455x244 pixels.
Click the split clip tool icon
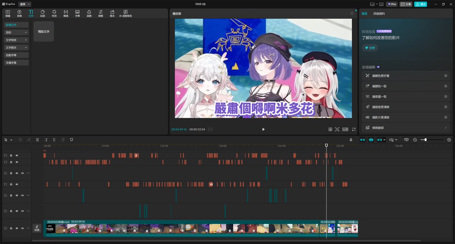[x=38, y=140]
